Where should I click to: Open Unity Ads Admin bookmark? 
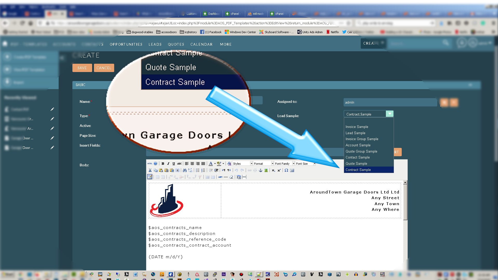click(x=310, y=32)
